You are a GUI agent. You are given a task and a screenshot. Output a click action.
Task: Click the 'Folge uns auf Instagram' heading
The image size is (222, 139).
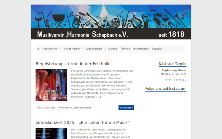point(166,89)
